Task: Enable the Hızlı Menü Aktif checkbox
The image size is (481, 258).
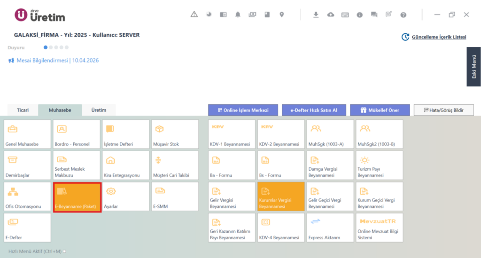Action: [64, 251]
